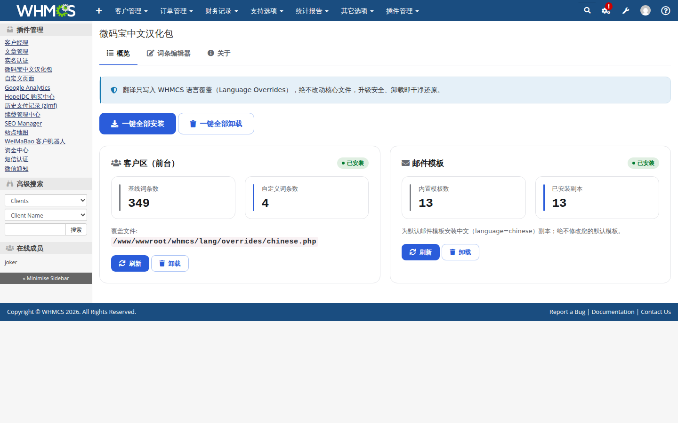
Task: Click the people icon beside 在线成员
Action: tap(10, 248)
